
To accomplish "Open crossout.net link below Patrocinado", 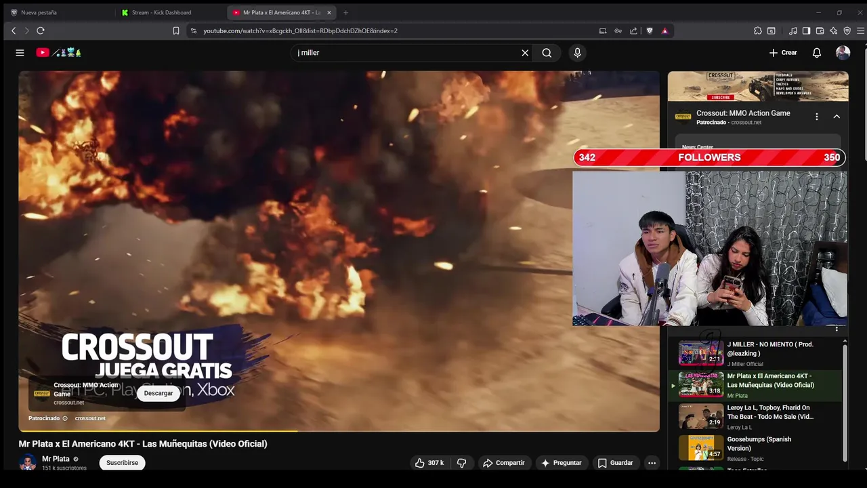I will click(x=90, y=418).
